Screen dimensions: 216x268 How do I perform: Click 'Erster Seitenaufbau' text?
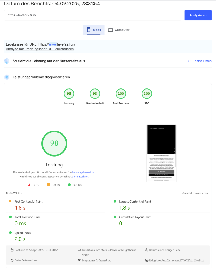coord(26,260)
